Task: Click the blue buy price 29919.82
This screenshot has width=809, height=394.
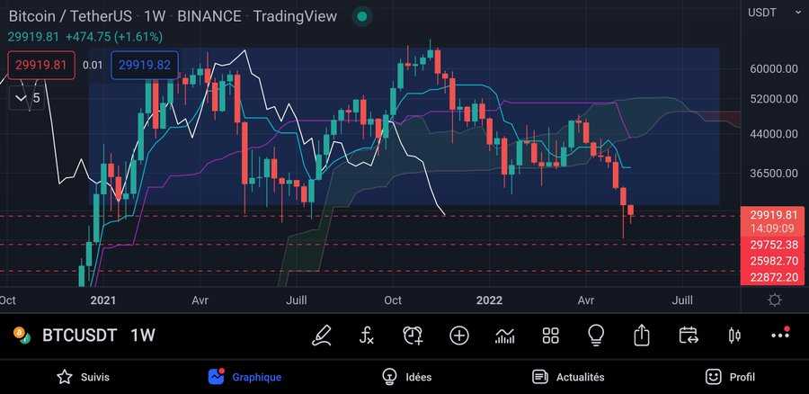Action: pos(145,65)
